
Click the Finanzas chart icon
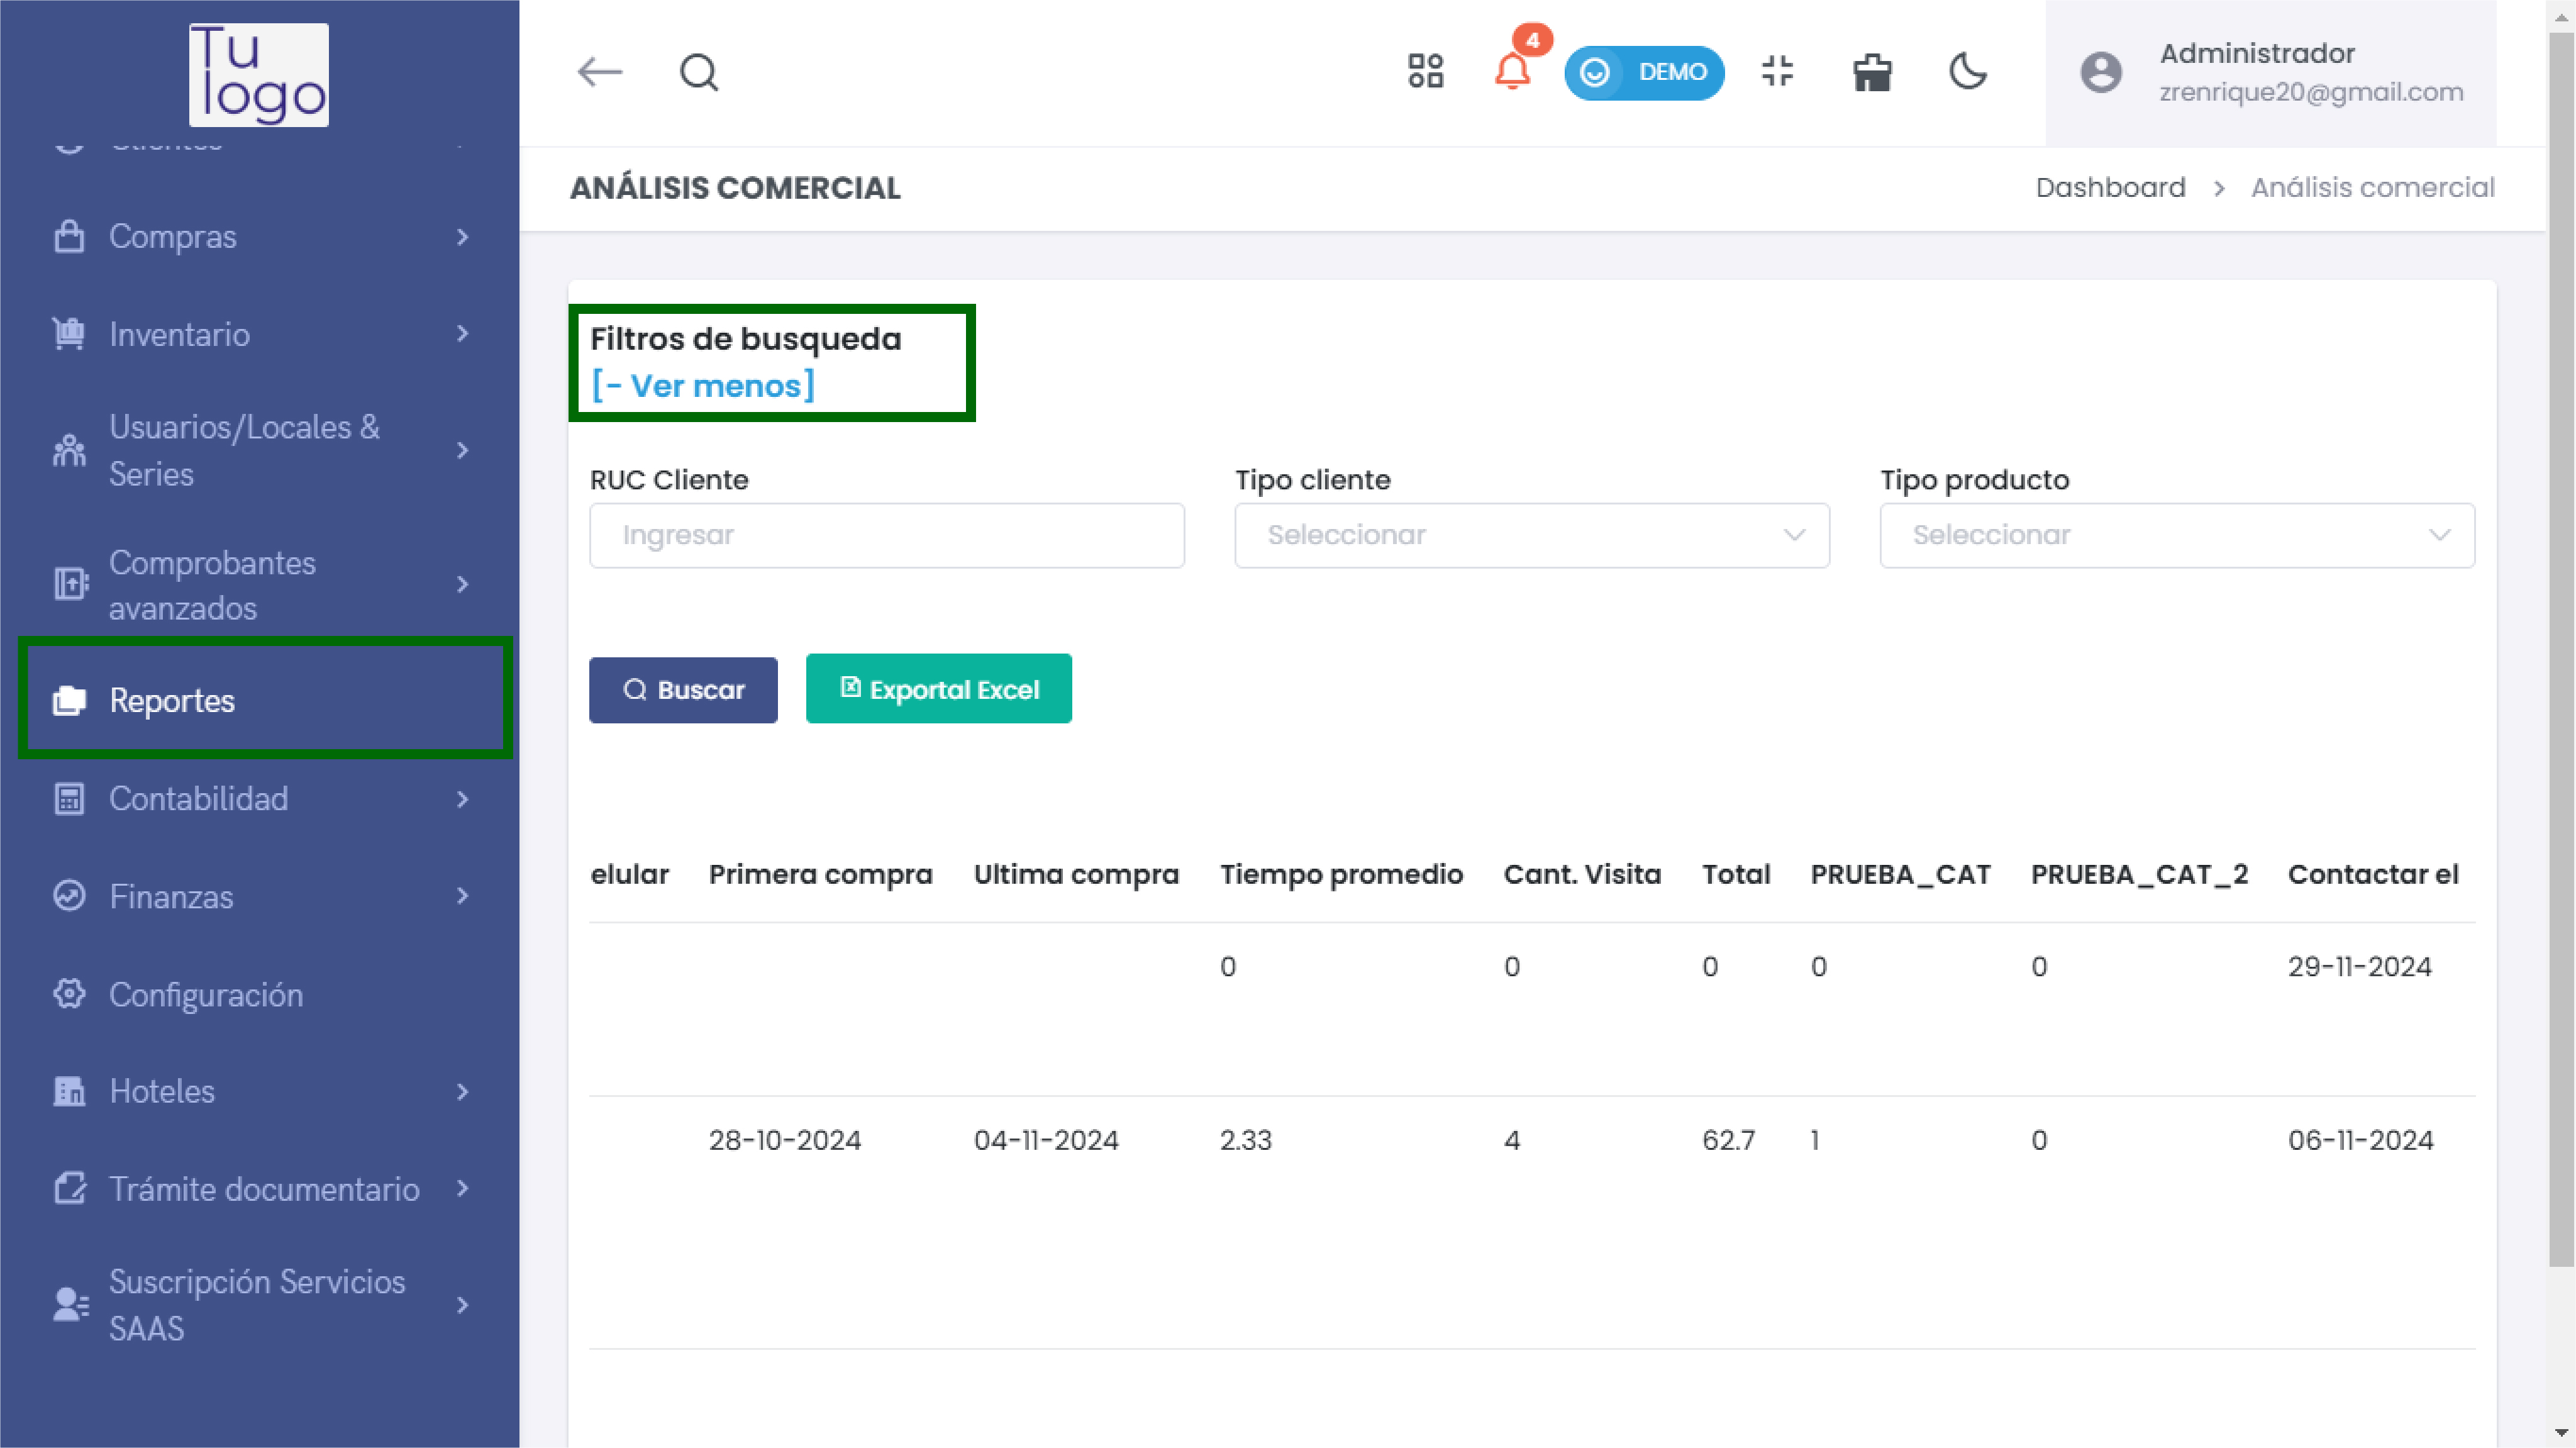[69, 896]
